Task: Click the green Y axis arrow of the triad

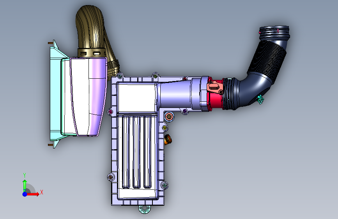Action: click(25, 185)
